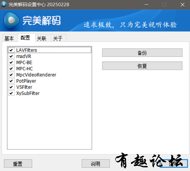
Task: Switch to the 基本 tab
Action: [10, 38]
